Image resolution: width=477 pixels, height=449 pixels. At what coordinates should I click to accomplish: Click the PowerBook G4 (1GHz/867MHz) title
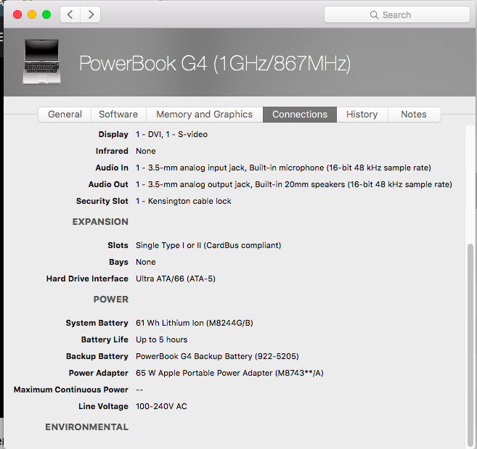(215, 64)
